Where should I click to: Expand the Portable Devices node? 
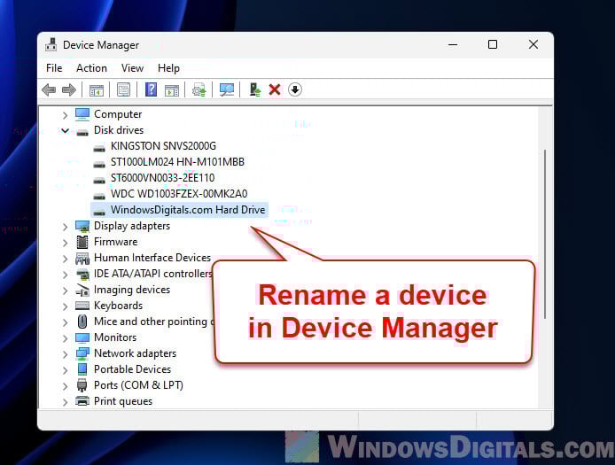[x=65, y=370]
